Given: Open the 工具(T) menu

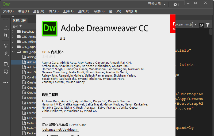Looking at the screenshot, I should tap(68, 11).
